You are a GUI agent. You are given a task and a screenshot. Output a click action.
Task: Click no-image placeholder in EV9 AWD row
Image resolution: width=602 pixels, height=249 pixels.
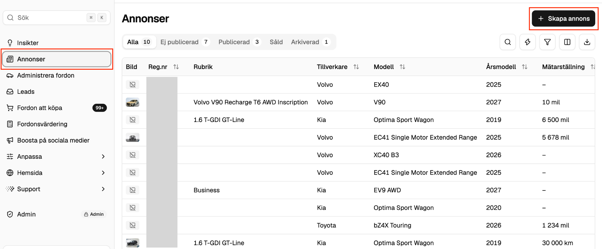pos(133,190)
